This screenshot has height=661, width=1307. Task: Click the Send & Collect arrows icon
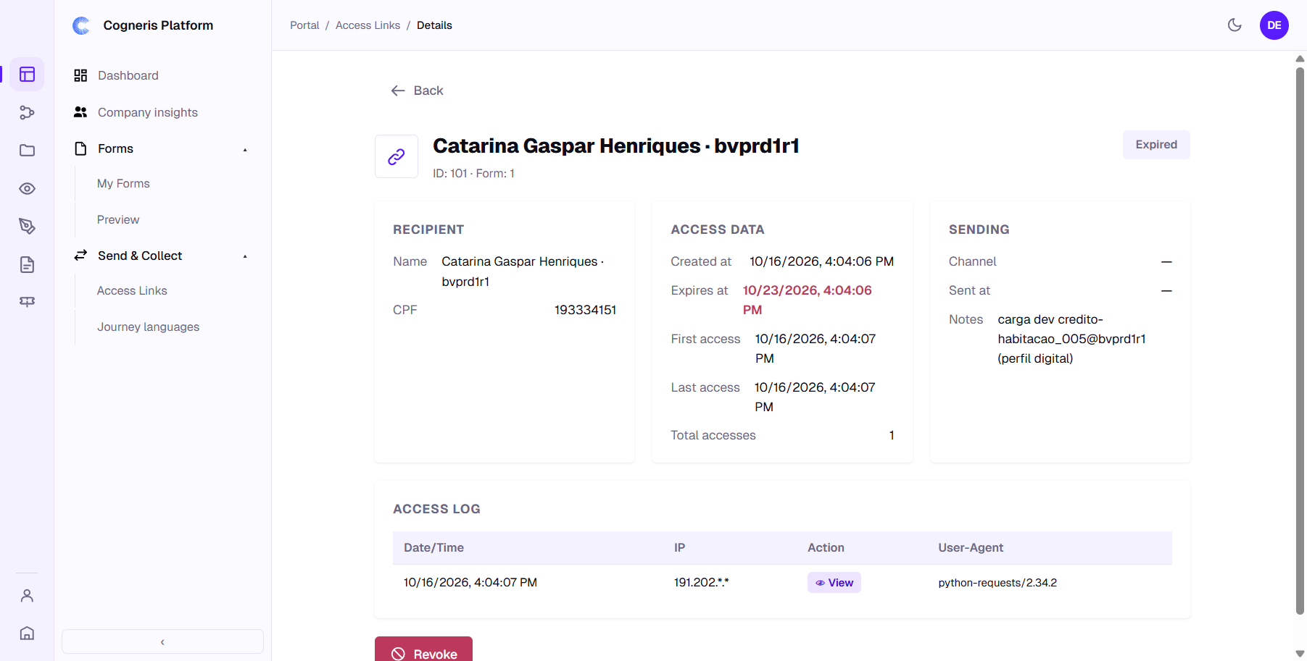[x=80, y=256]
